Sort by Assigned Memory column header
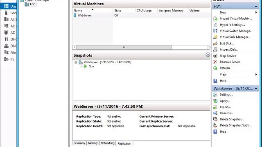This screenshot has height=147, width=262. [173, 11]
